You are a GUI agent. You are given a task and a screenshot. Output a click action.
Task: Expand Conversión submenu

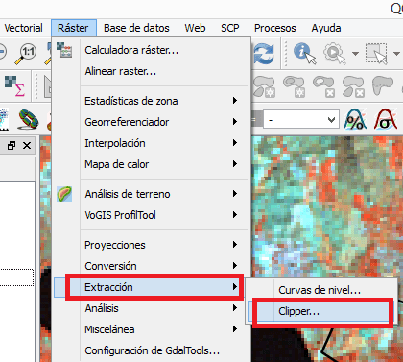tap(151, 266)
